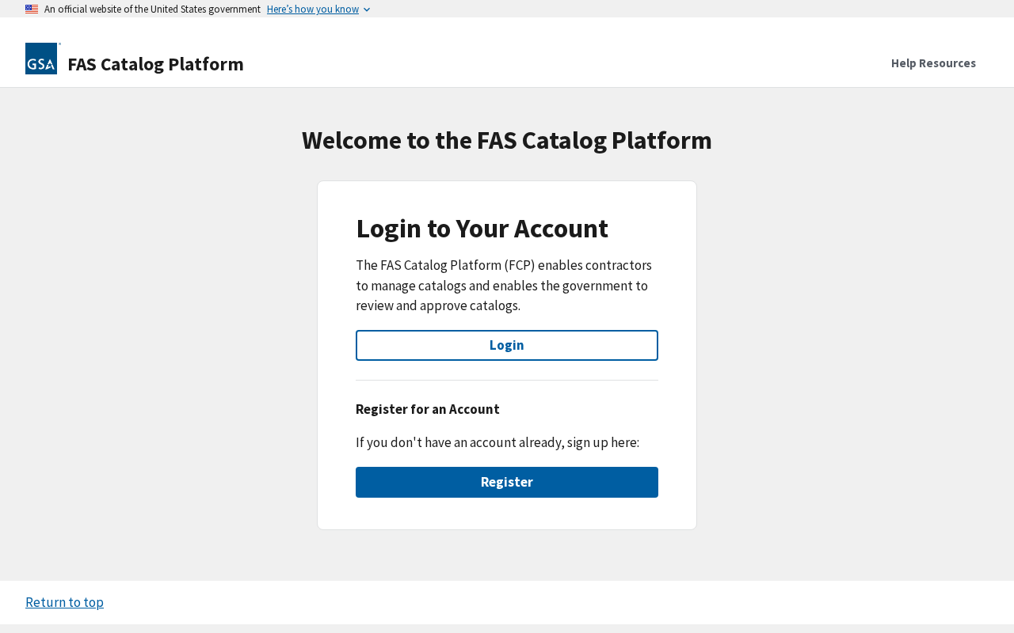Image resolution: width=1014 pixels, height=633 pixels.
Task: Click the FAS Catalog Platform site title
Action: (155, 64)
